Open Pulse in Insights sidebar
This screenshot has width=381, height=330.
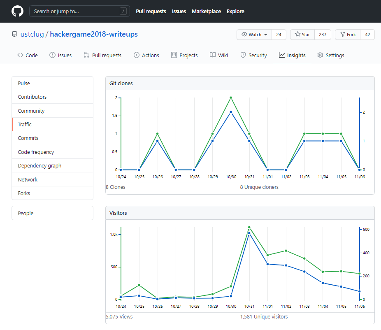pyautogui.click(x=53, y=84)
